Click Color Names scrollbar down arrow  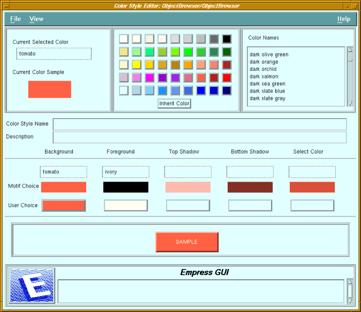coord(350,104)
